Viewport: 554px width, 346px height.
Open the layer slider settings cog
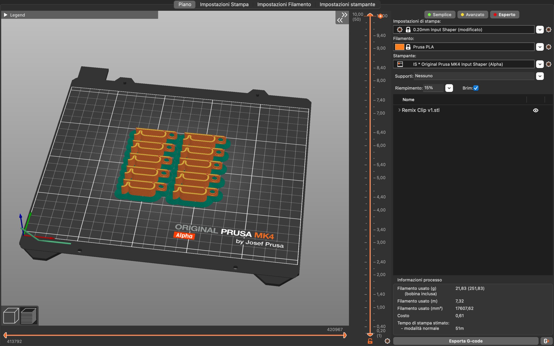(387, 341)
